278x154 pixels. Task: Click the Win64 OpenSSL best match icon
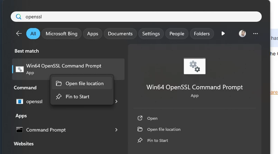point(20,69)
